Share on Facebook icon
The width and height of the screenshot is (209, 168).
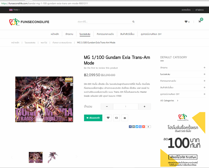[130, 127]
